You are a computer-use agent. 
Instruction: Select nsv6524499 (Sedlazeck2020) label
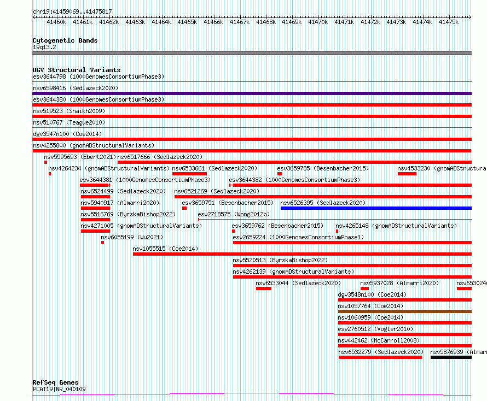(x=123, y=191)
